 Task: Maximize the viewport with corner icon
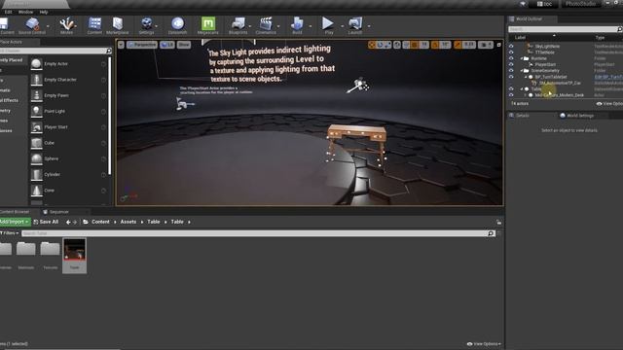click(x=499, y=45)
